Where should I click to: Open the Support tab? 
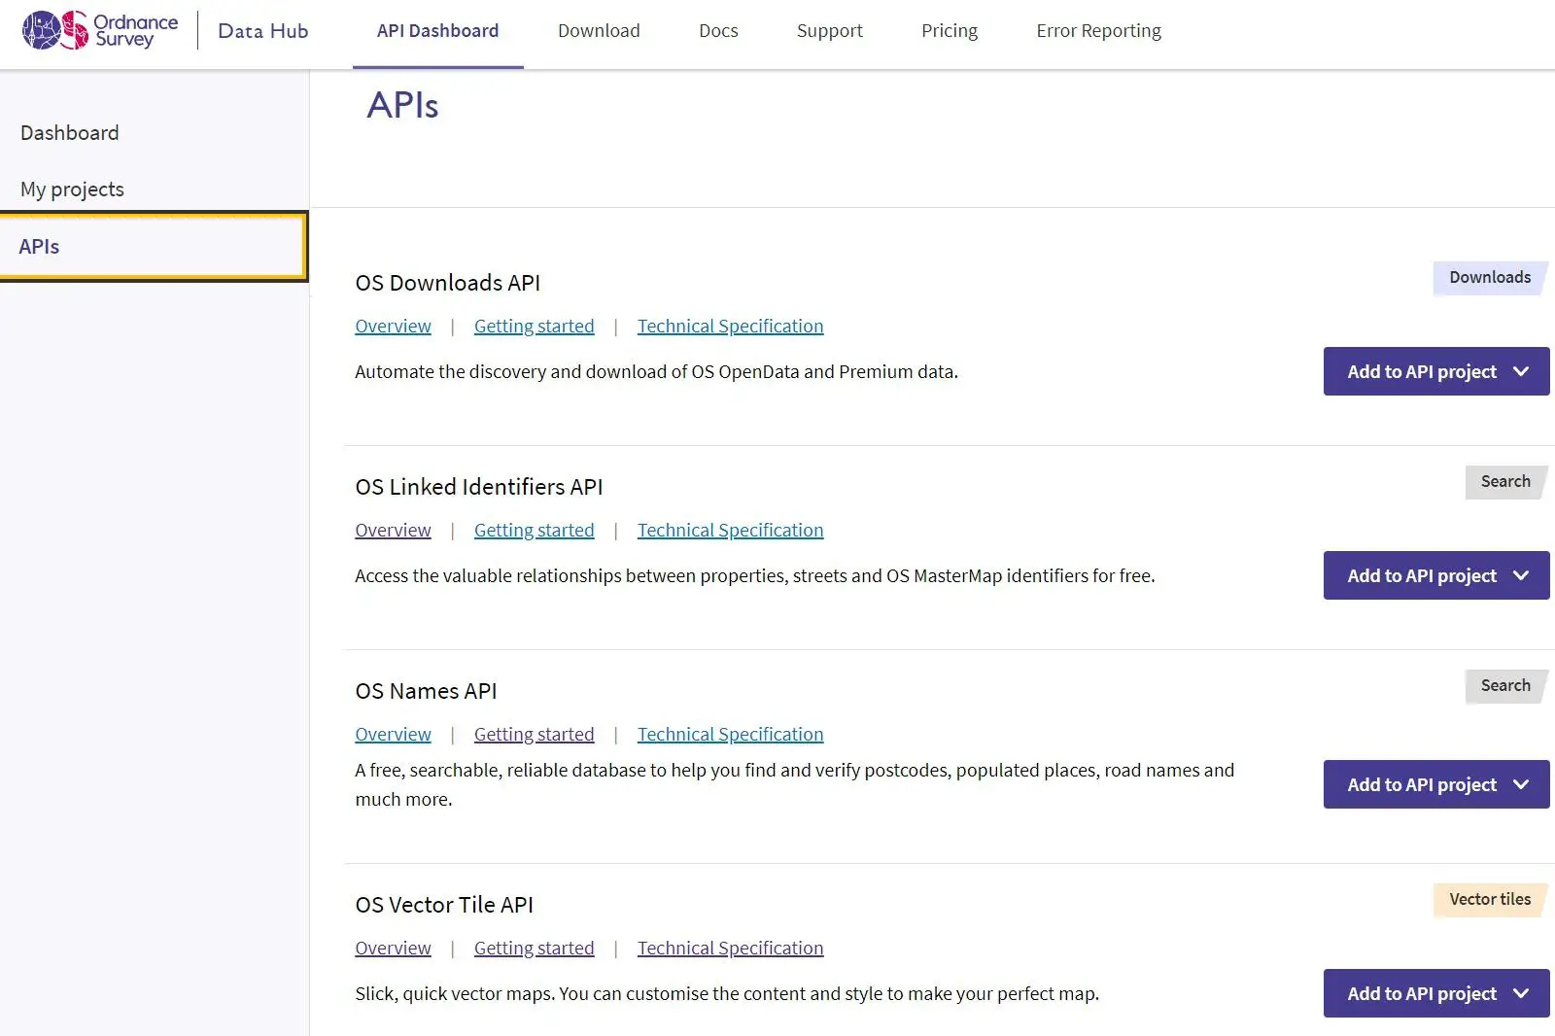click(829, 31)
